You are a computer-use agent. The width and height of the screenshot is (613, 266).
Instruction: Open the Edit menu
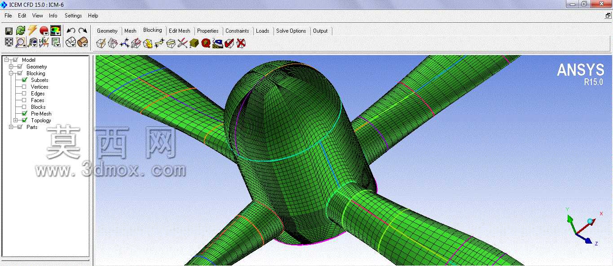[x=22, y=16]
